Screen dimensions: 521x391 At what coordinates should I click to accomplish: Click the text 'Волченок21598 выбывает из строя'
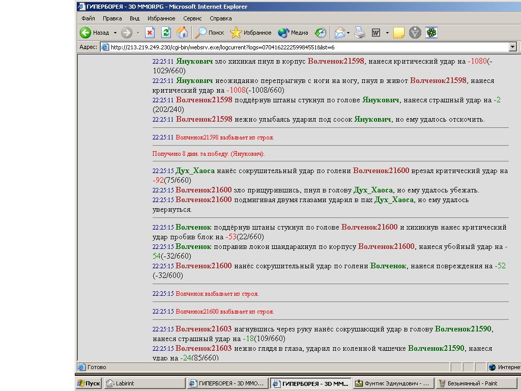point(224,137)
